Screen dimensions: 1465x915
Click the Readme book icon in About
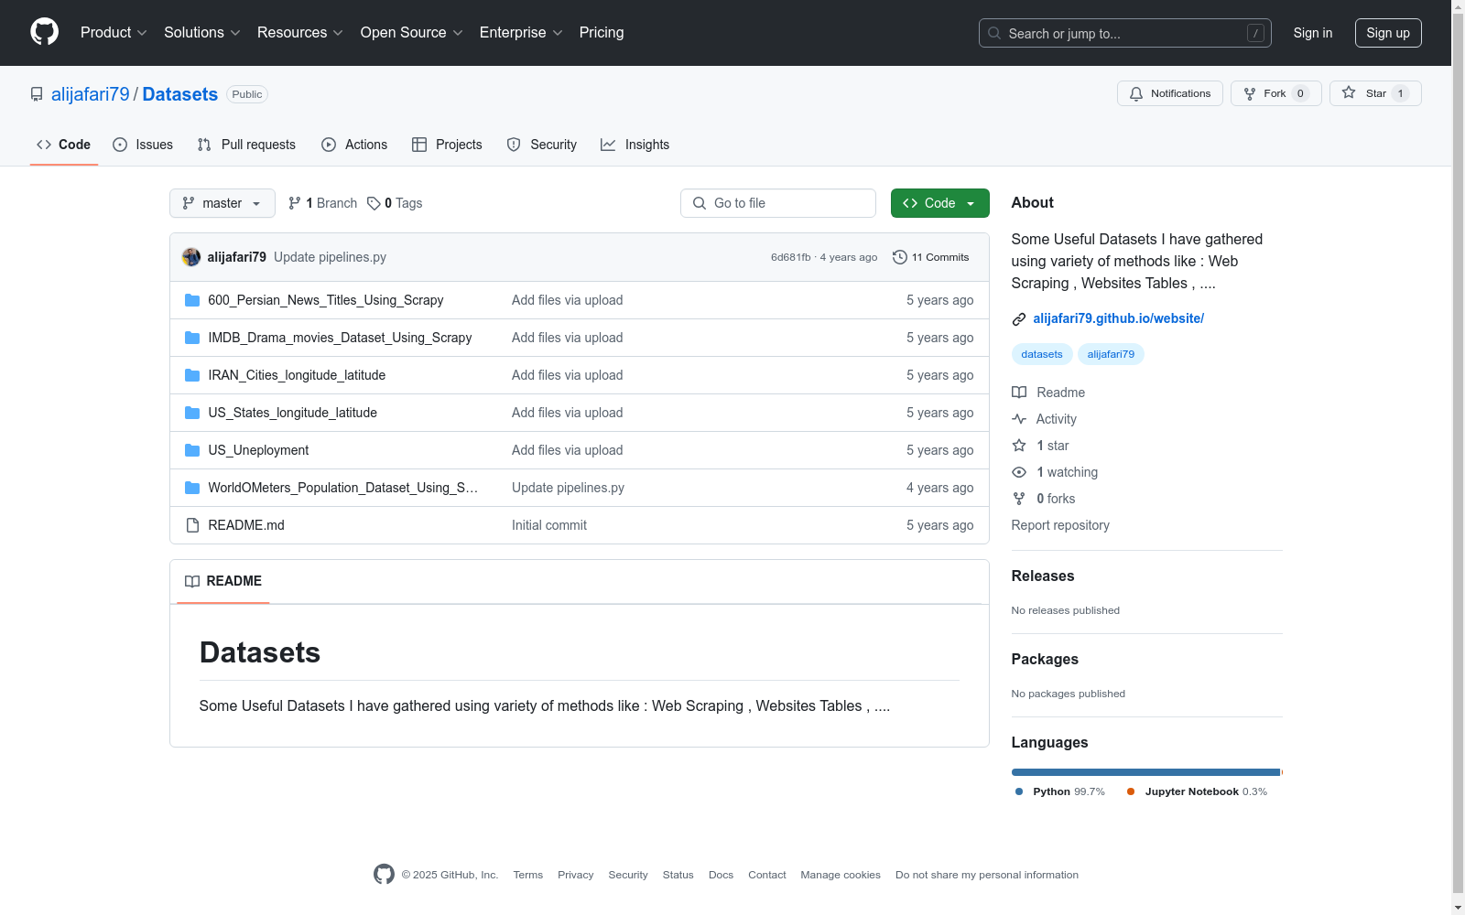pyautogui.click(x=1019, y=393)
